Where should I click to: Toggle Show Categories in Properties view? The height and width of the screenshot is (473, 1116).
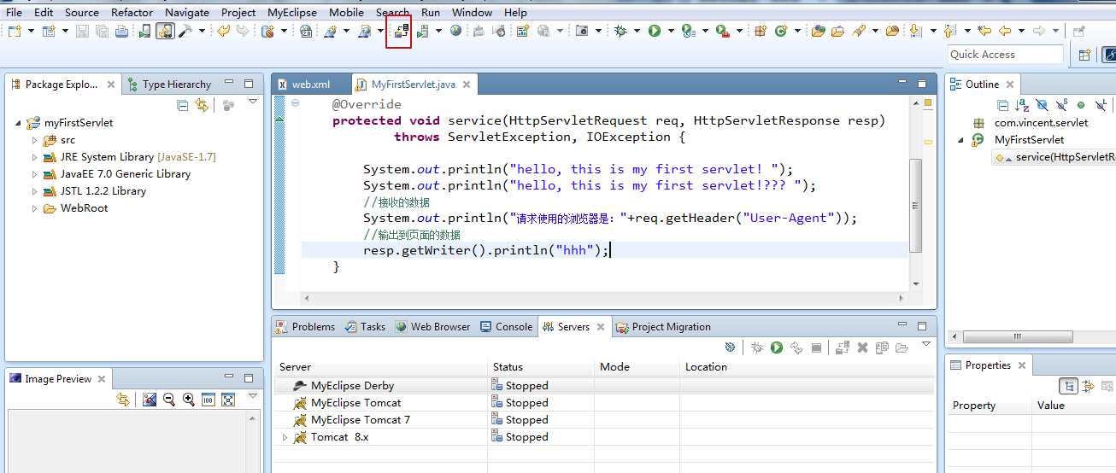coord(1067,386)
